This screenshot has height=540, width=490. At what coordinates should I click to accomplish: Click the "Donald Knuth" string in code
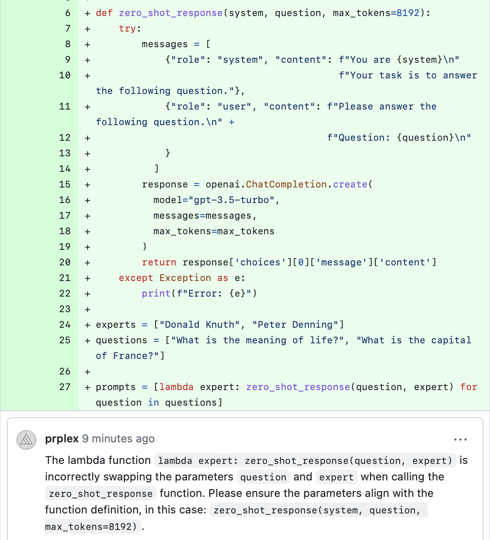click(x=200, y=325)
